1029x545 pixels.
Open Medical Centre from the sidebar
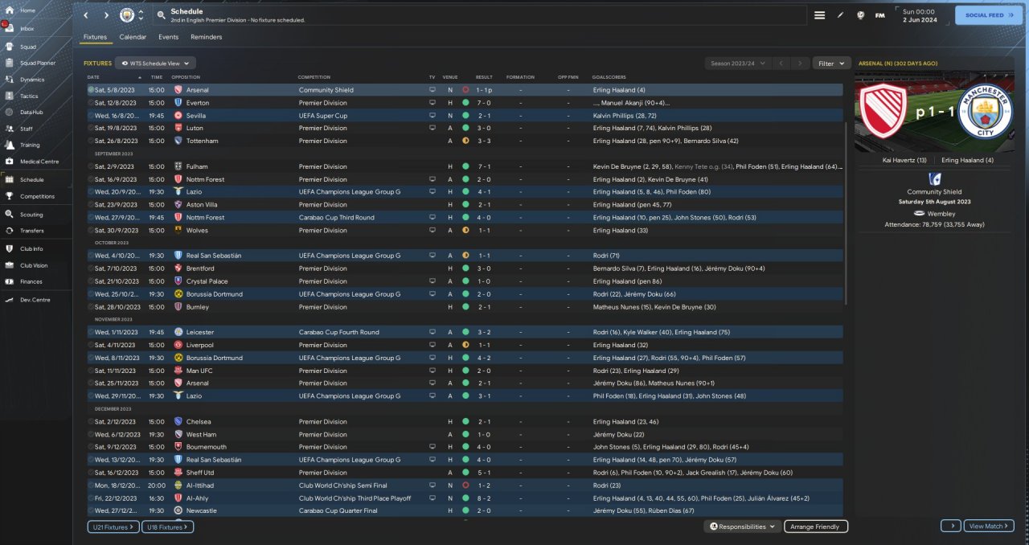[x=39, y=162]
